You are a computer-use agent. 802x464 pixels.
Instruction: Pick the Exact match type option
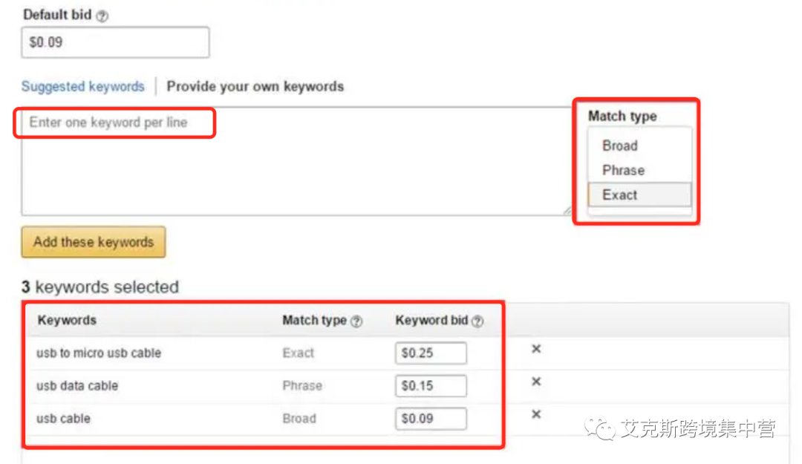click(x=620, y=195)
